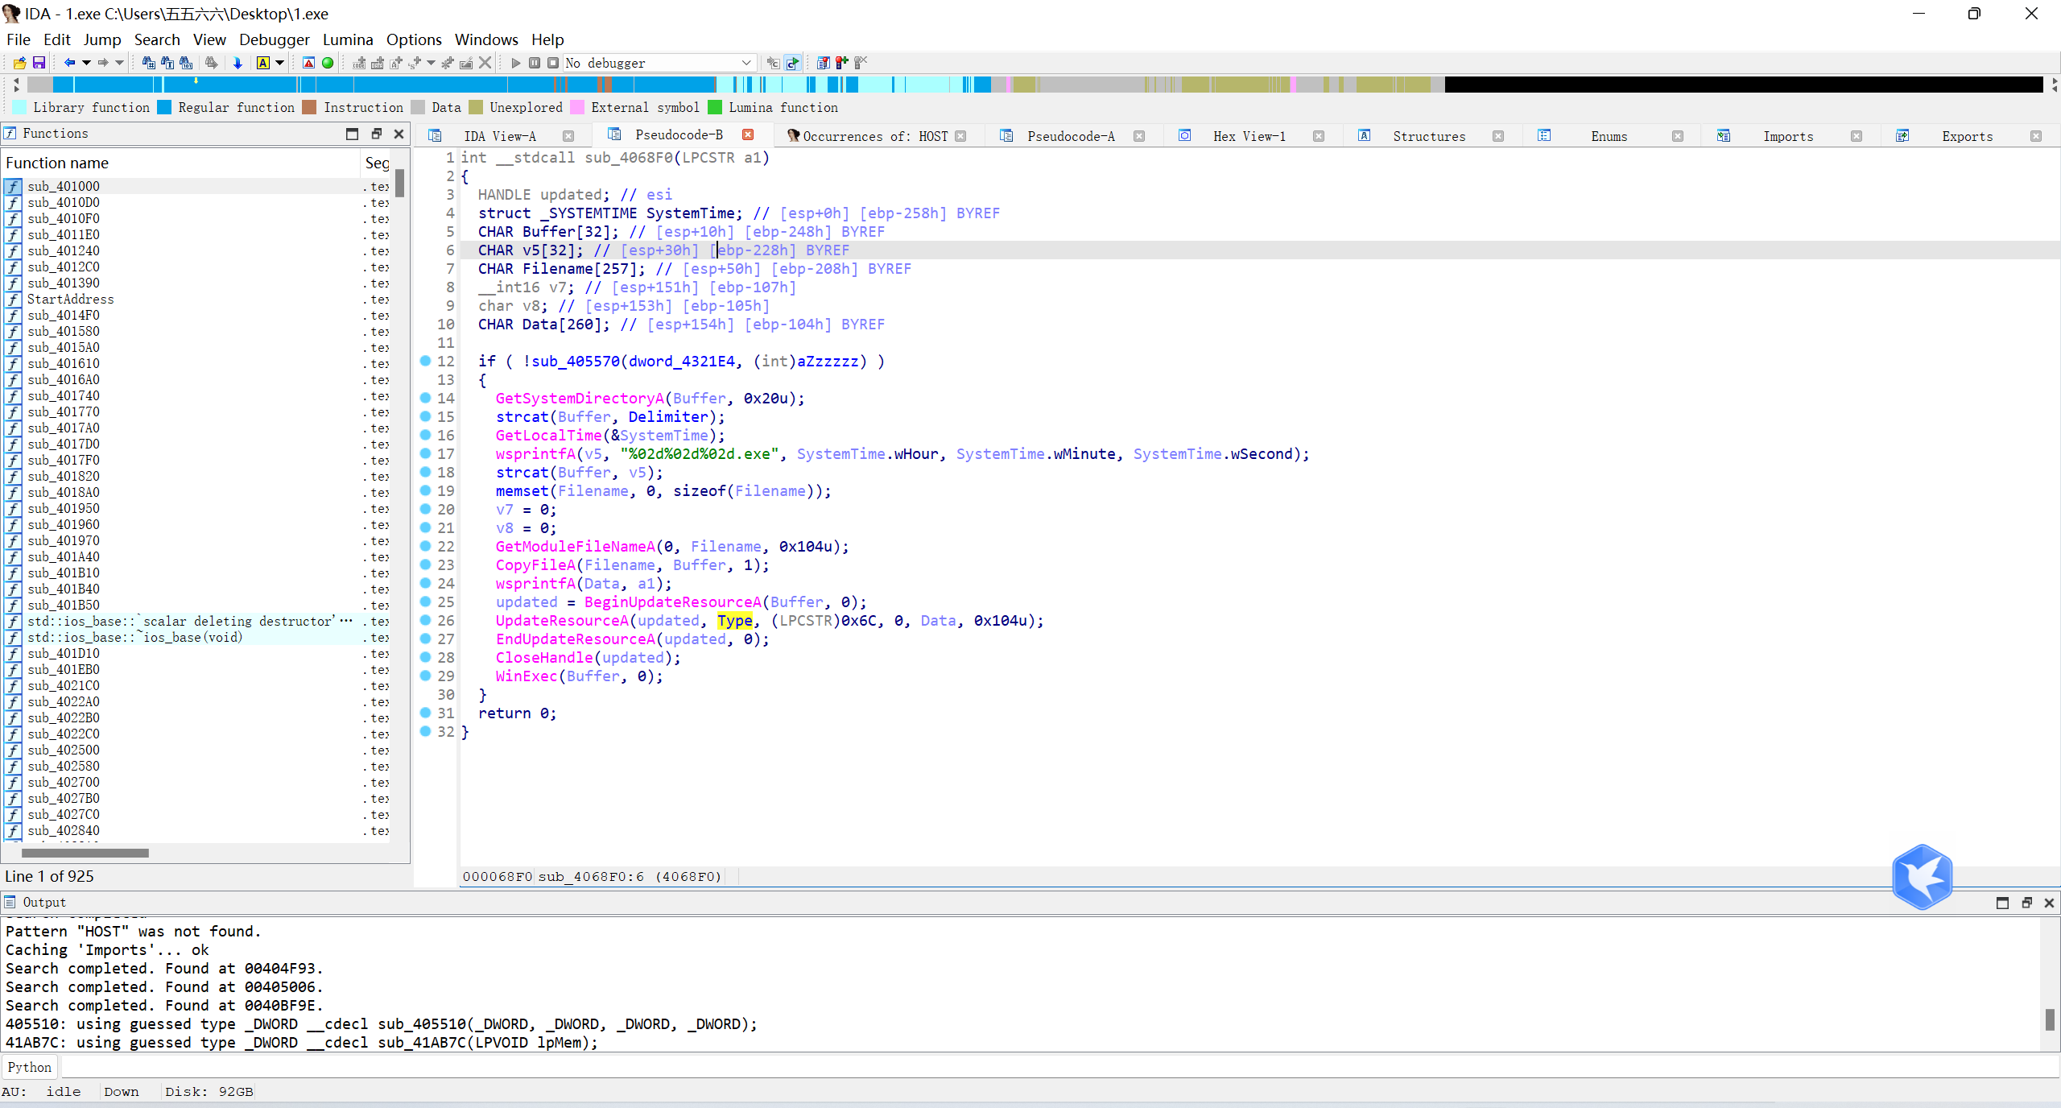
Task: Switch to the Hex View-1 tab
Action: [1248, 136]
